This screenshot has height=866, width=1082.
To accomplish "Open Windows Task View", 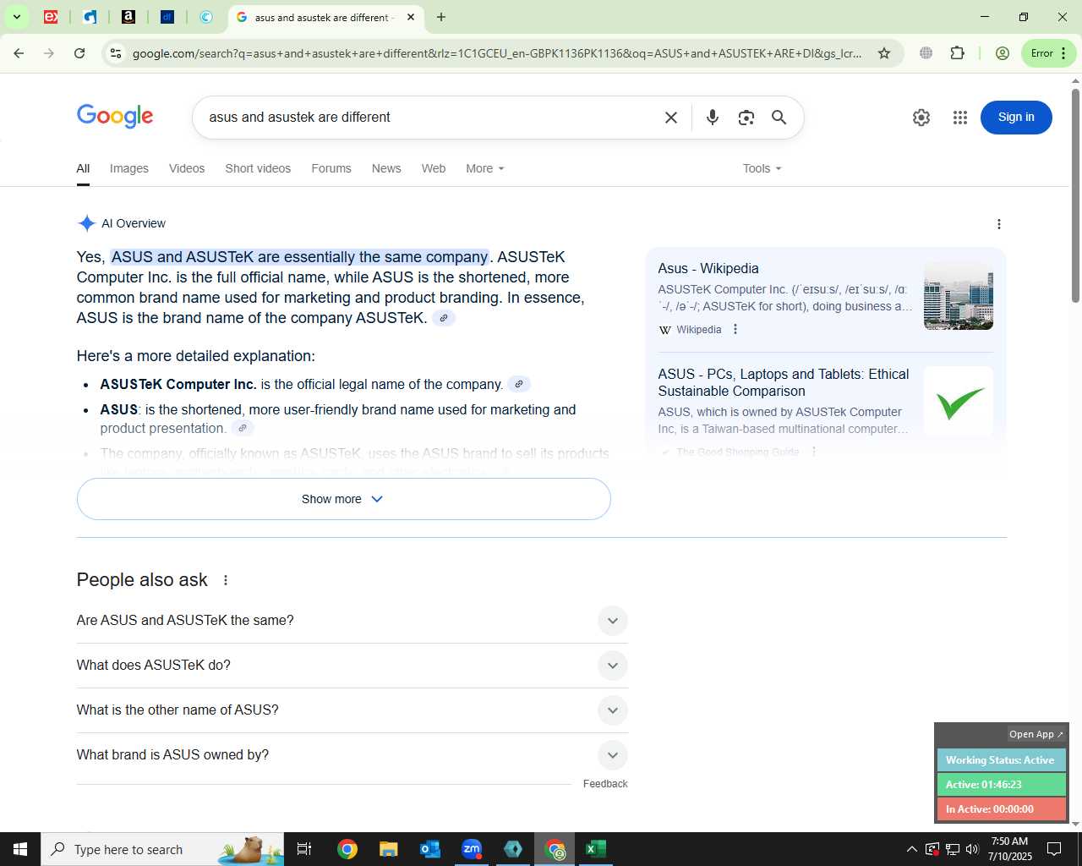I will point(304,849).
